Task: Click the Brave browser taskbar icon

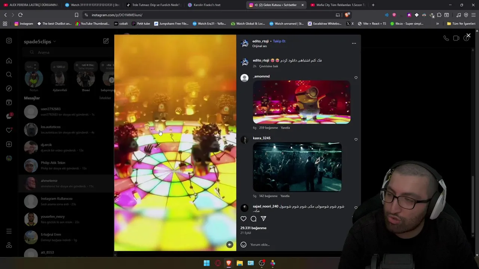Action: (229, 263)
